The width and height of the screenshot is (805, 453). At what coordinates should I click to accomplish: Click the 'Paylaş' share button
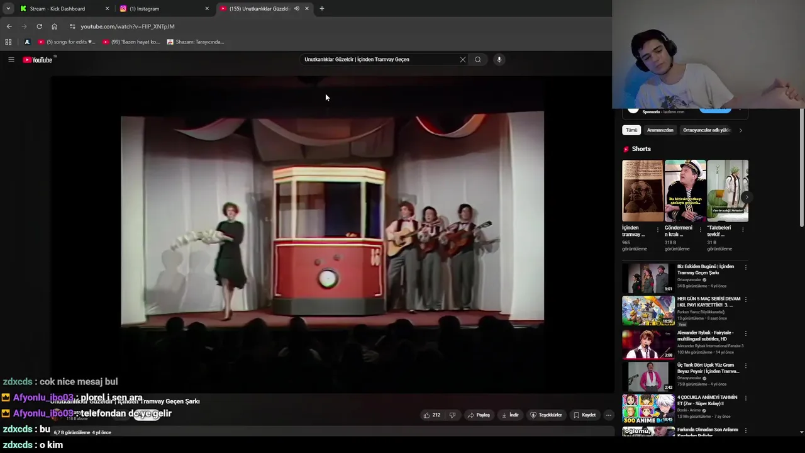479,415
